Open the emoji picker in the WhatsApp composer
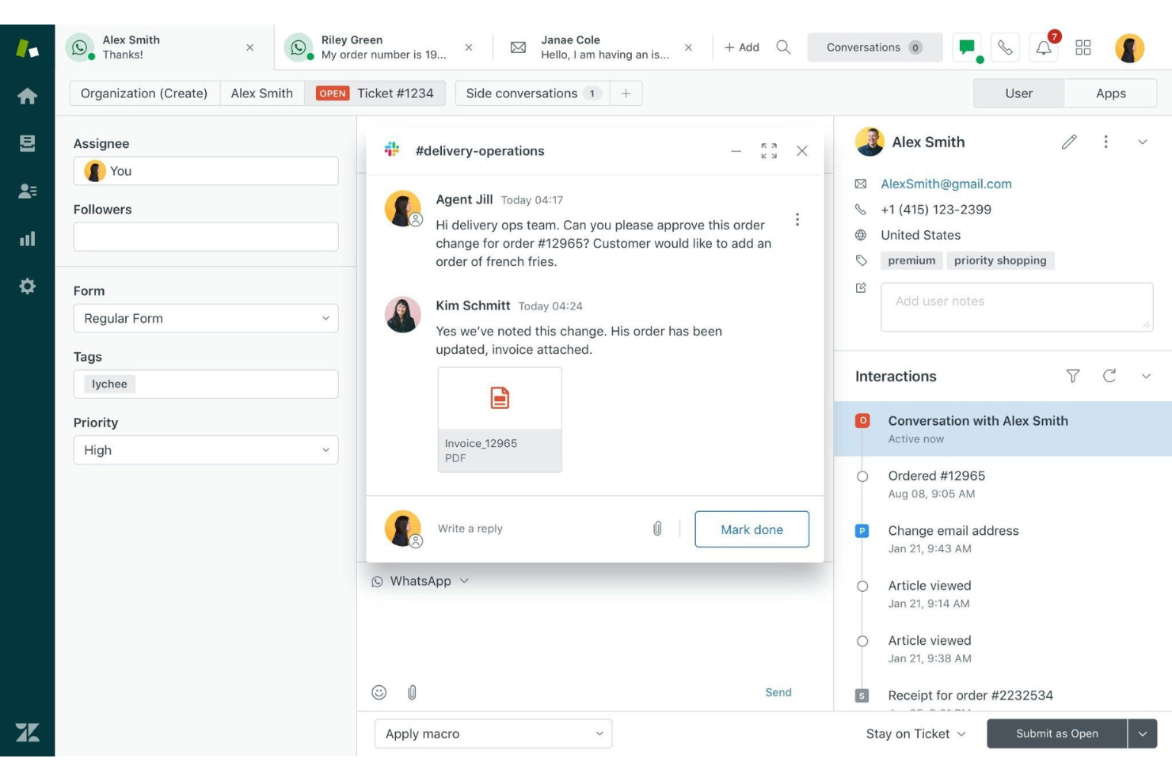1172x781 pixels. [379, 692]
